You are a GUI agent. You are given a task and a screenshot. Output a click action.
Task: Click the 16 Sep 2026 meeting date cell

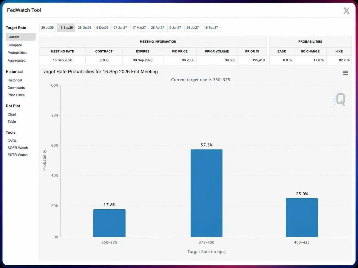(62, 60)
